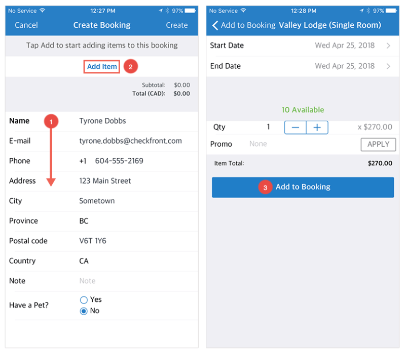Tap the Subtotal $0.00 amount
405x354 pixels.
[182, 85]
